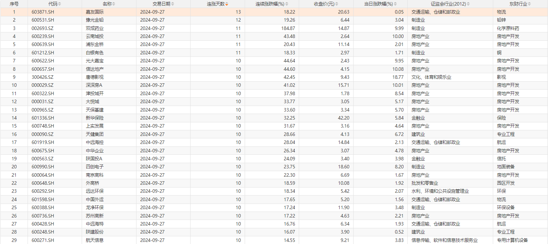Viewport: 548px width, 244px height.
Task: Select the 影视 industry cell
Action: (501, 77)
